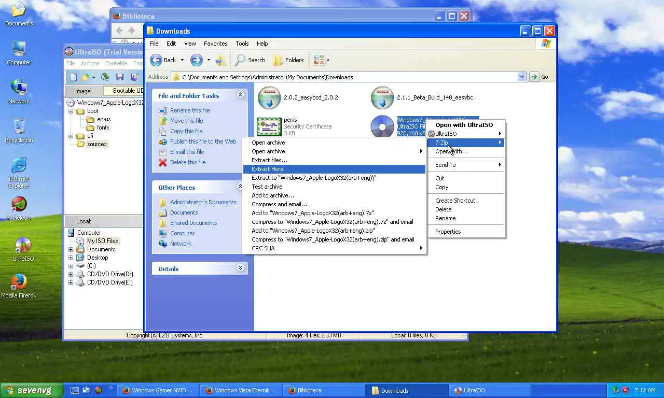Screen dimensions: 664x398
Task: Choose Extract Here from the 7-Zip submenu
Action: (x=334, y=169)
